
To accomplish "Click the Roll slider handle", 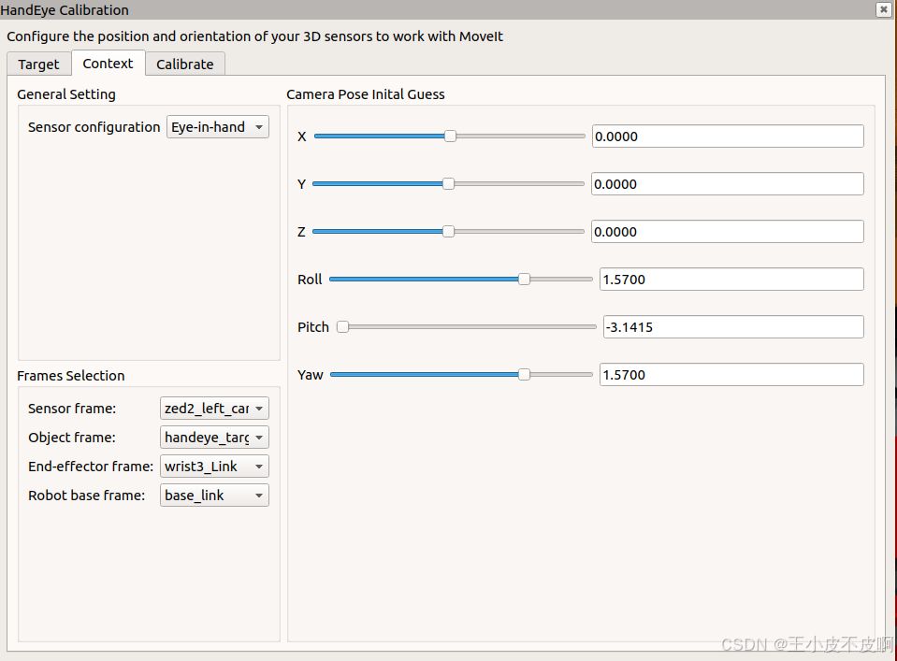I will pos(524,279).
